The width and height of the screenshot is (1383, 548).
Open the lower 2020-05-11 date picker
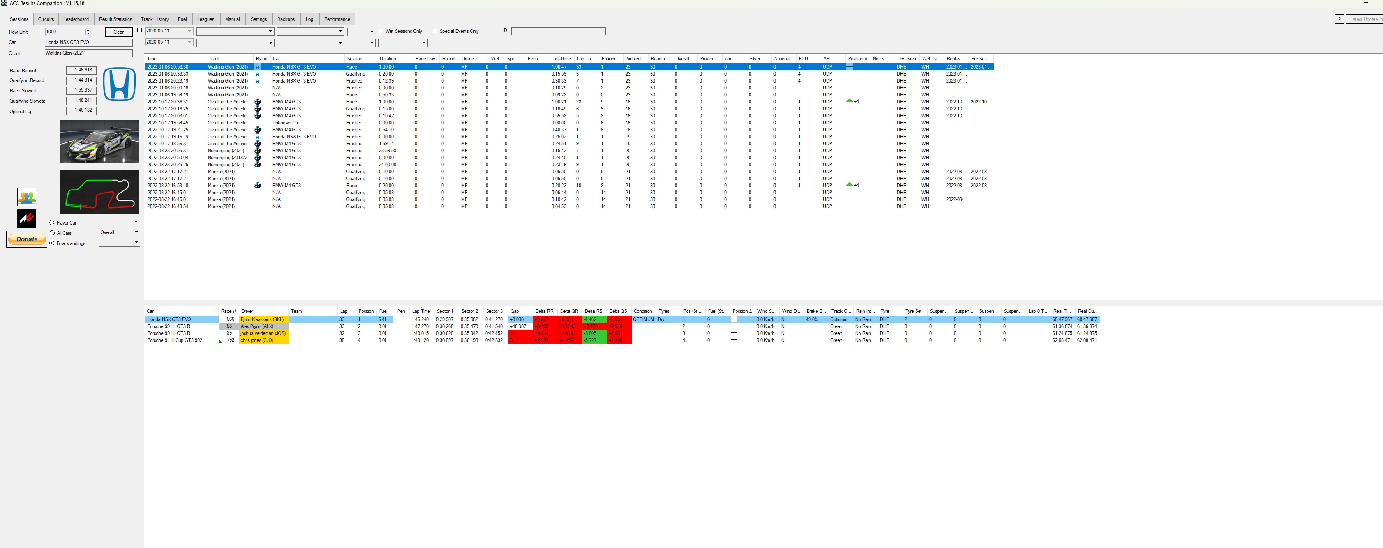point(169,42)
